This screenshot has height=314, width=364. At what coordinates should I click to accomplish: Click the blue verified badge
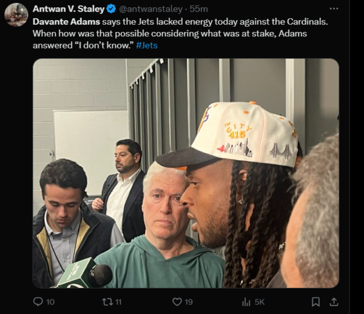(111, 9)
